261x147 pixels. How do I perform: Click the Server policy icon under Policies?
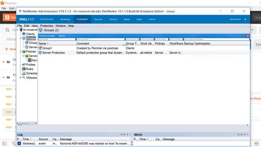(x=27, y=56)
